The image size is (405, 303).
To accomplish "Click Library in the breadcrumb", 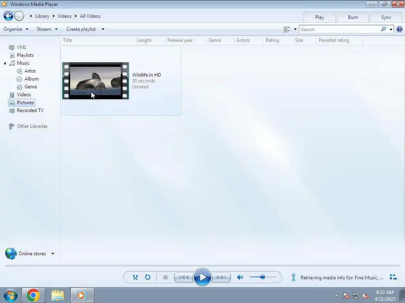I will [x=42, y=16].
